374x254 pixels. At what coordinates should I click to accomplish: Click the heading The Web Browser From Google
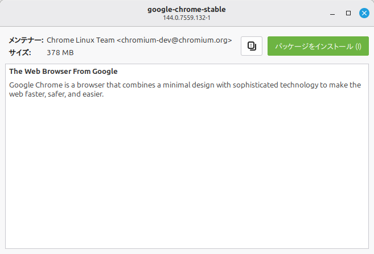pyautogui.click(x=63, y=72)
